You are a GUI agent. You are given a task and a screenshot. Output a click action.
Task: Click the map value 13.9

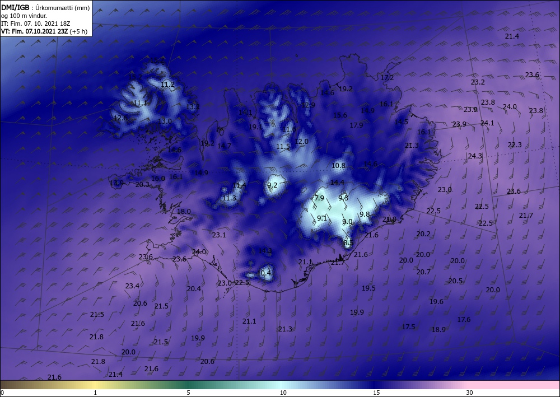[x=116, y=183]
